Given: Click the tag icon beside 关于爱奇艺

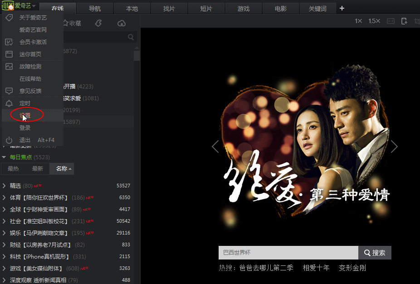Looking at the screenshot, I should (x=9, y=18).
